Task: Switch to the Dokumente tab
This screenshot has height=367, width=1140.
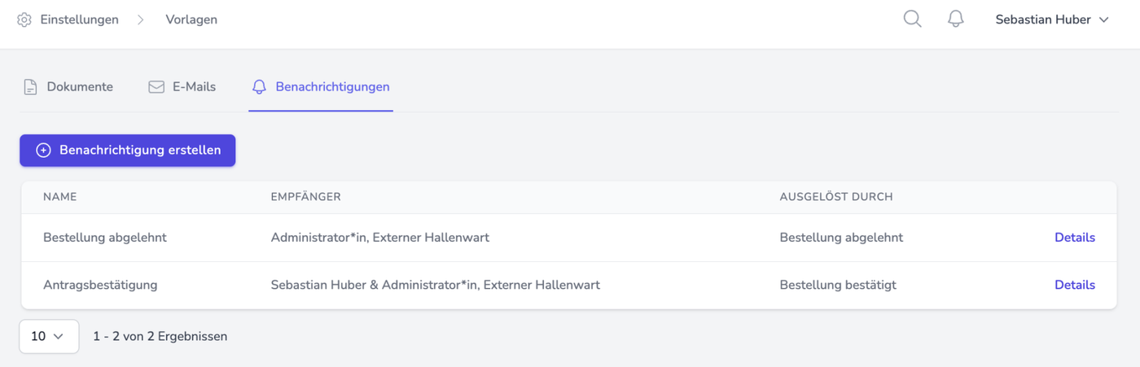Action: [x=80, y=87]
